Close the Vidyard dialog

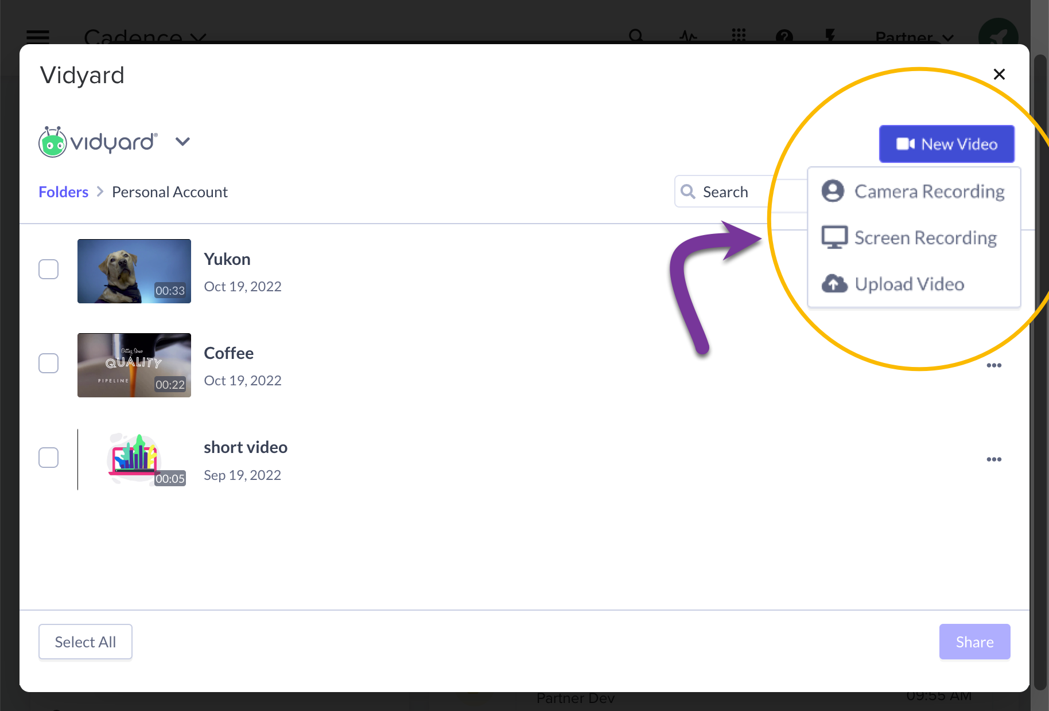pyautogui.click(x=999, y=74)
